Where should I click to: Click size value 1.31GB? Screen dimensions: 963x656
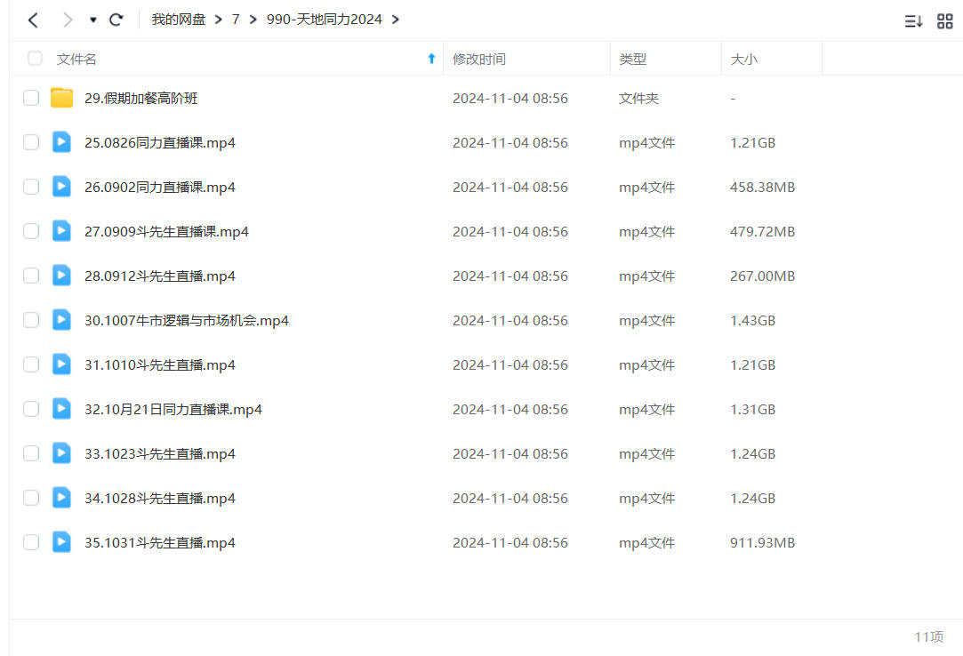[x=752, y=409]
